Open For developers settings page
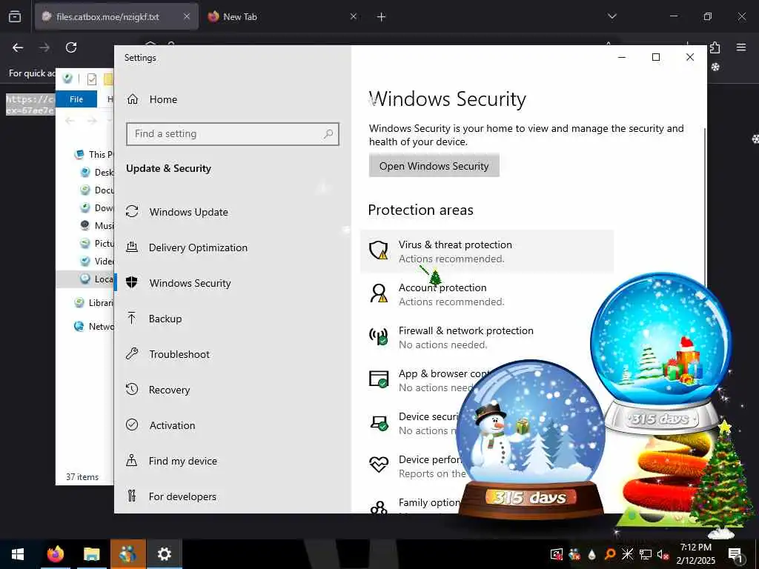 (x=171, y=496)
